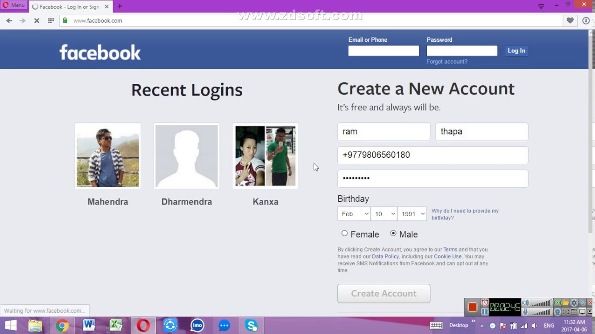This screenshot has width=595, height=334.
Task: Select region capture mode in recorder
Action: coord(566,312)
